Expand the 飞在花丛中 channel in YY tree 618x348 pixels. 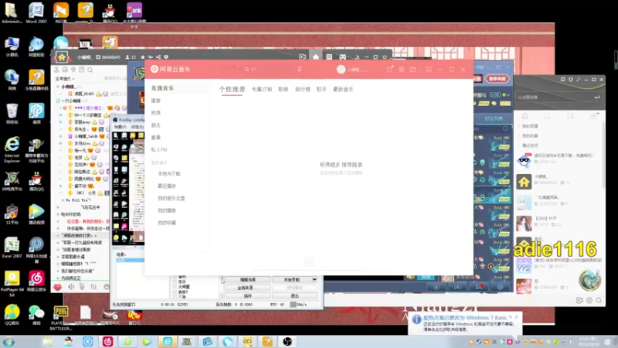pos(59,207)
